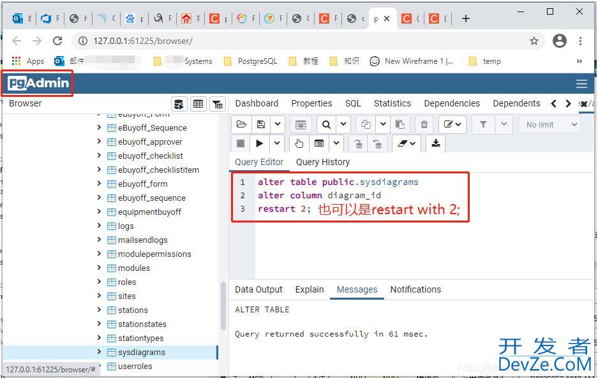Viewport: 598px width, 378px height.
Task: Open the Query Editor tab
Action: coord(259,162)
